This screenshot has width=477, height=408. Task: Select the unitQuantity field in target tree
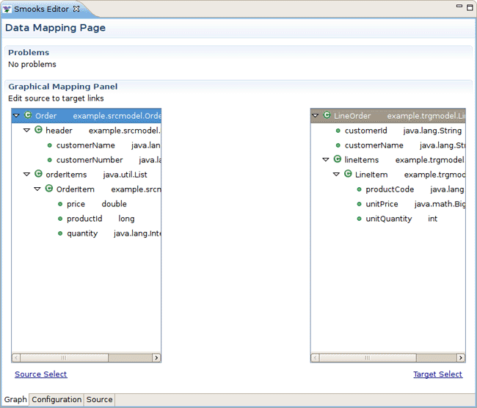pos(388,219)
